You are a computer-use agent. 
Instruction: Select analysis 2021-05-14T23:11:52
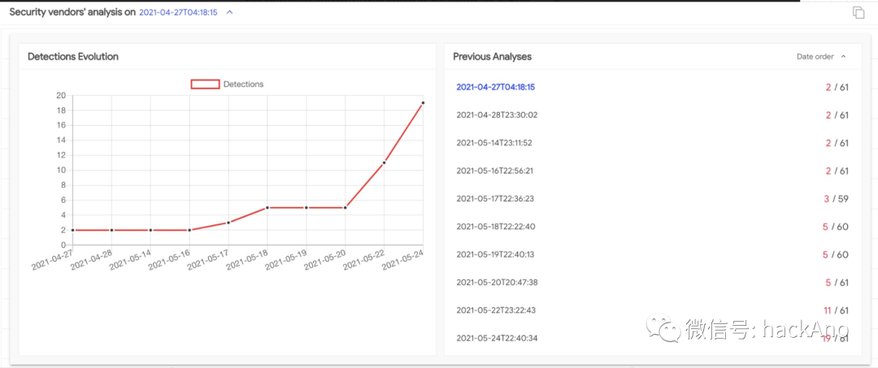click(493, 143)
